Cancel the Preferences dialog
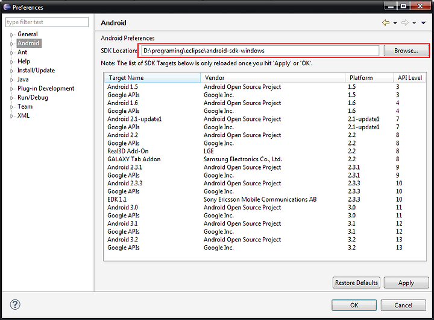The height and width of the screenshot is (320, 434). click(403, 305)
